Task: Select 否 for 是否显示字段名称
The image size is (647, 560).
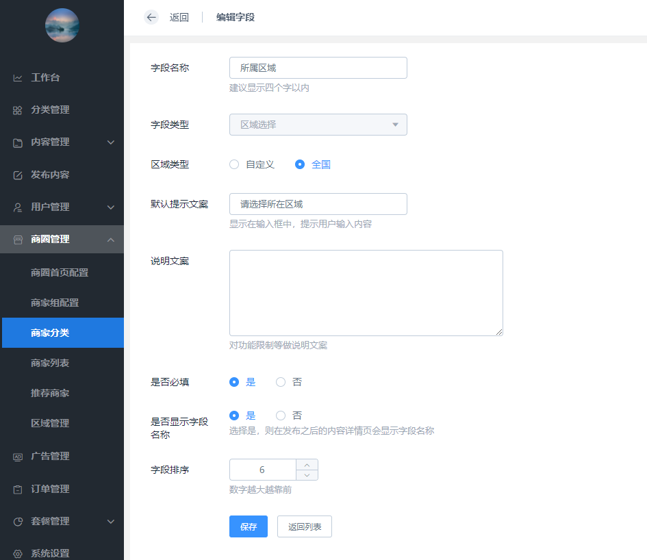Action: coord(280,415)
